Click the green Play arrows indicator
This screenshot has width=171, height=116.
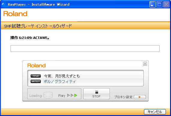72,96
